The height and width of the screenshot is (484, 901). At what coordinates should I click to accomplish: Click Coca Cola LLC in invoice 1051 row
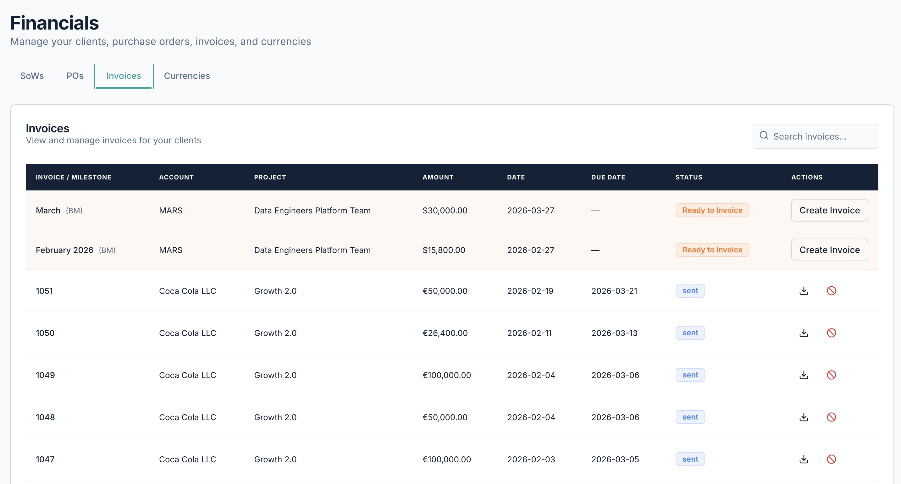point(187,291)
